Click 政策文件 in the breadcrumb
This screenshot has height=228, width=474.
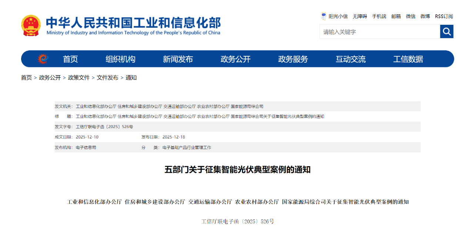click(x=79, y=78)
